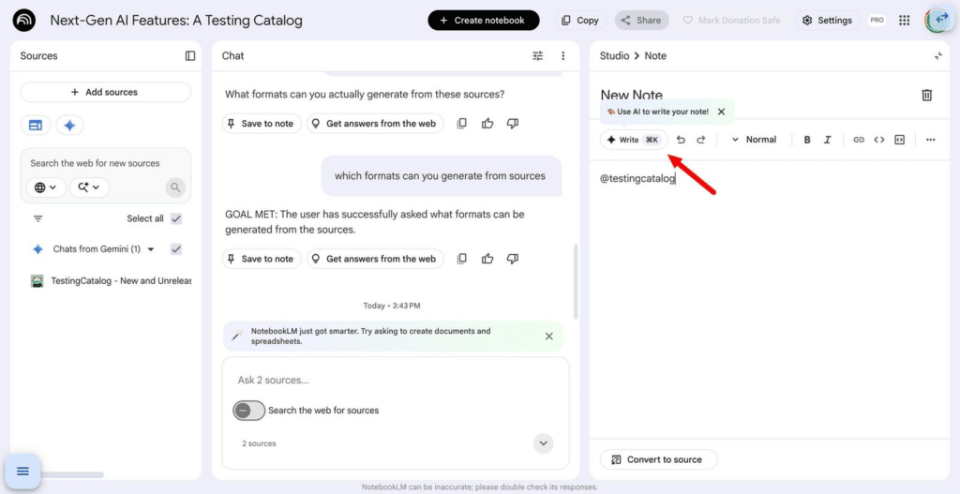The height and width of the screenshot is (494, 960).
Task: Collapse the Studio note panel
Action: coord(937,55)
